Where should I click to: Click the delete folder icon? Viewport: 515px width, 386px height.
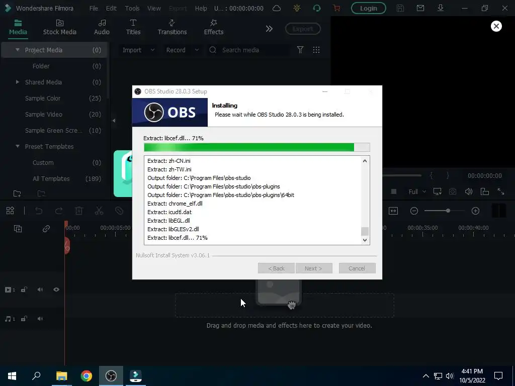click(x=41, y=194)
